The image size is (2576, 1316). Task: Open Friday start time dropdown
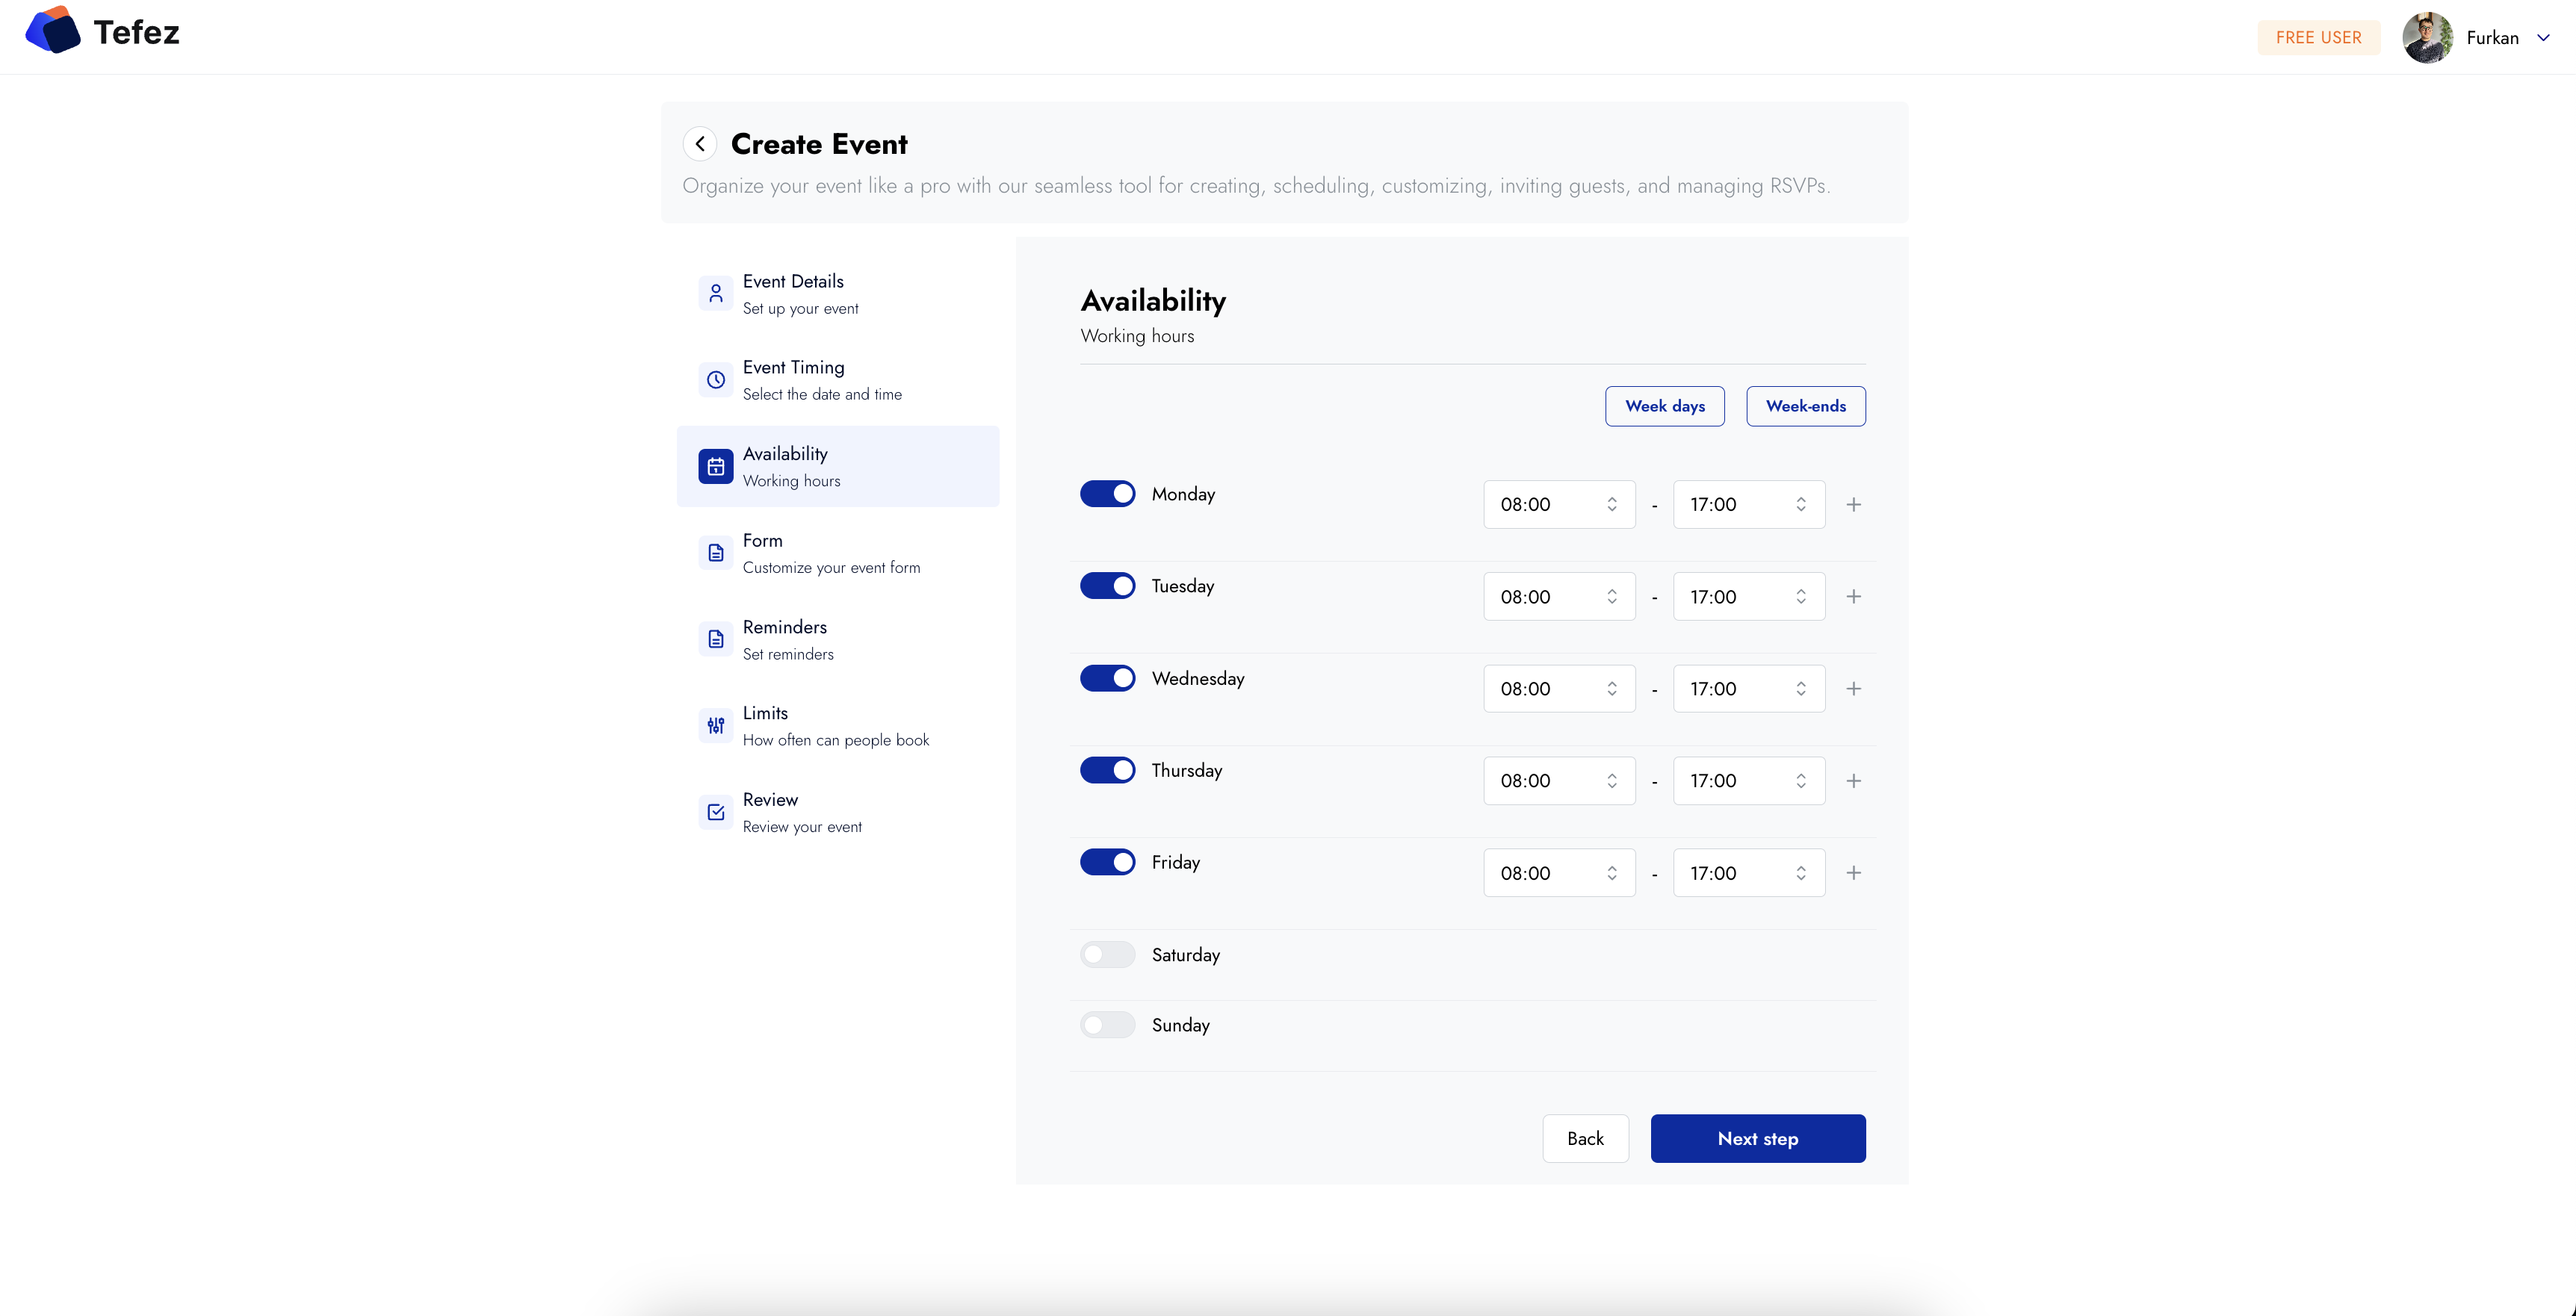tap(1559, 873)
